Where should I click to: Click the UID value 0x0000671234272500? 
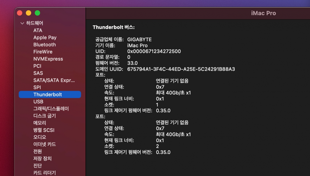click(154, 51)
